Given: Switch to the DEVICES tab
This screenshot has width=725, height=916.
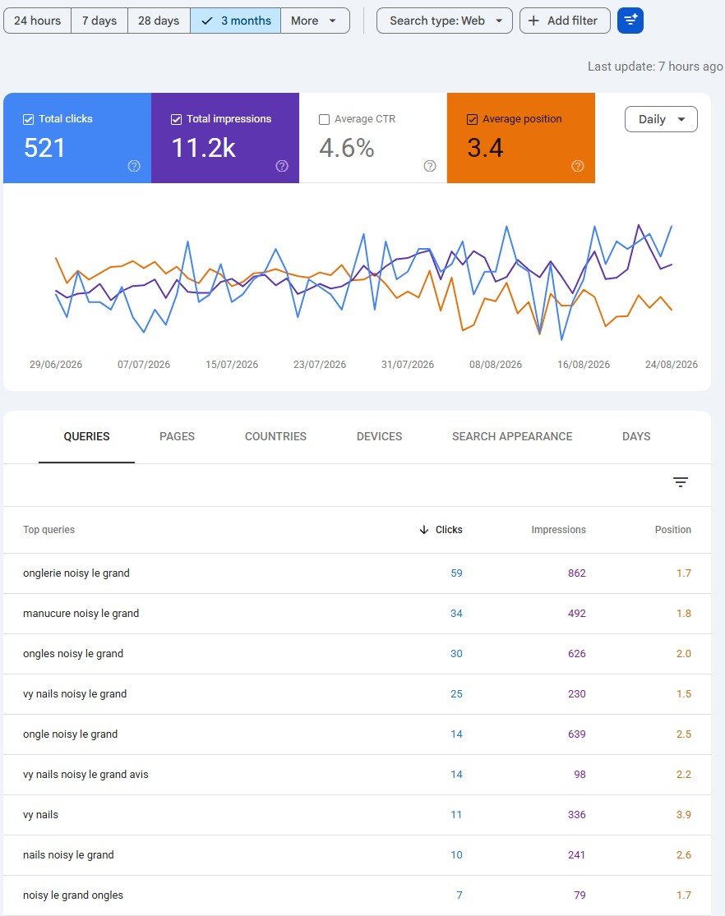Looking at the screenshot, I should [380, 436].
